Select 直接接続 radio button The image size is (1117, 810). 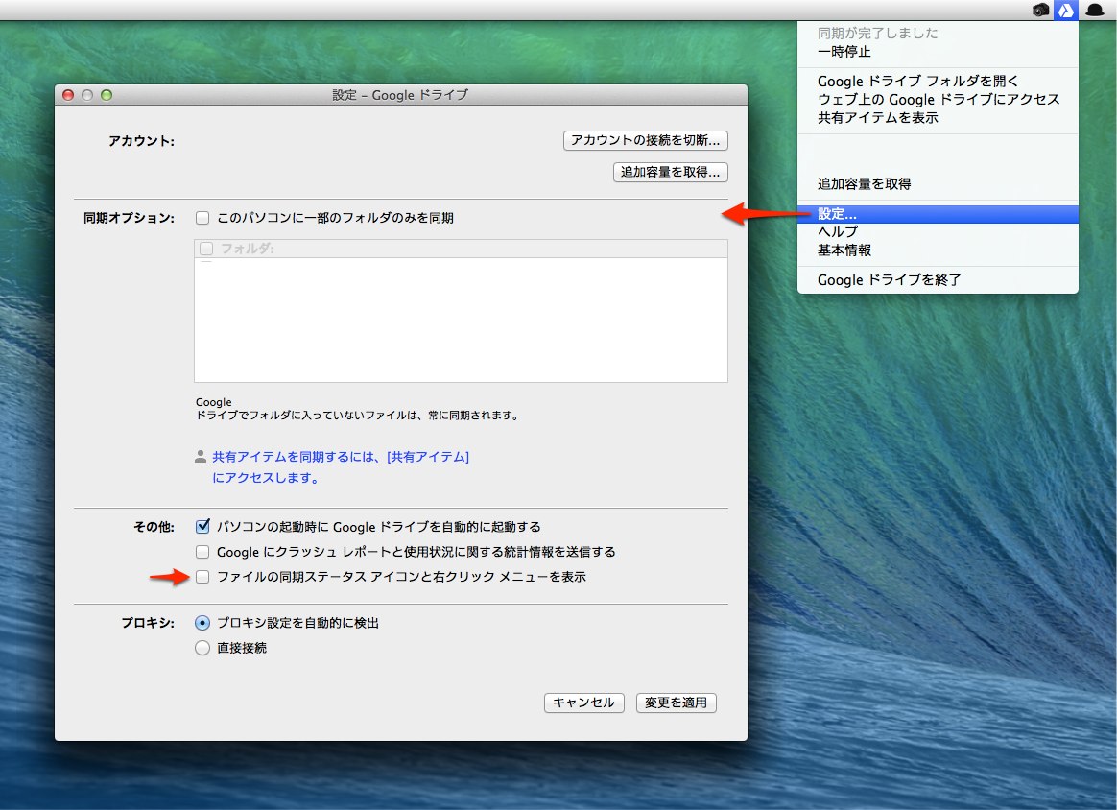click(202, 648)
